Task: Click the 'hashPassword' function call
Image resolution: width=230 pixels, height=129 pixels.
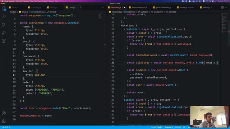Action: [179, 55]
